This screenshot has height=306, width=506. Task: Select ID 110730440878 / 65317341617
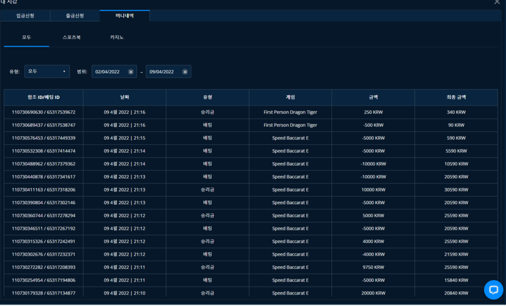coord(44,177)
